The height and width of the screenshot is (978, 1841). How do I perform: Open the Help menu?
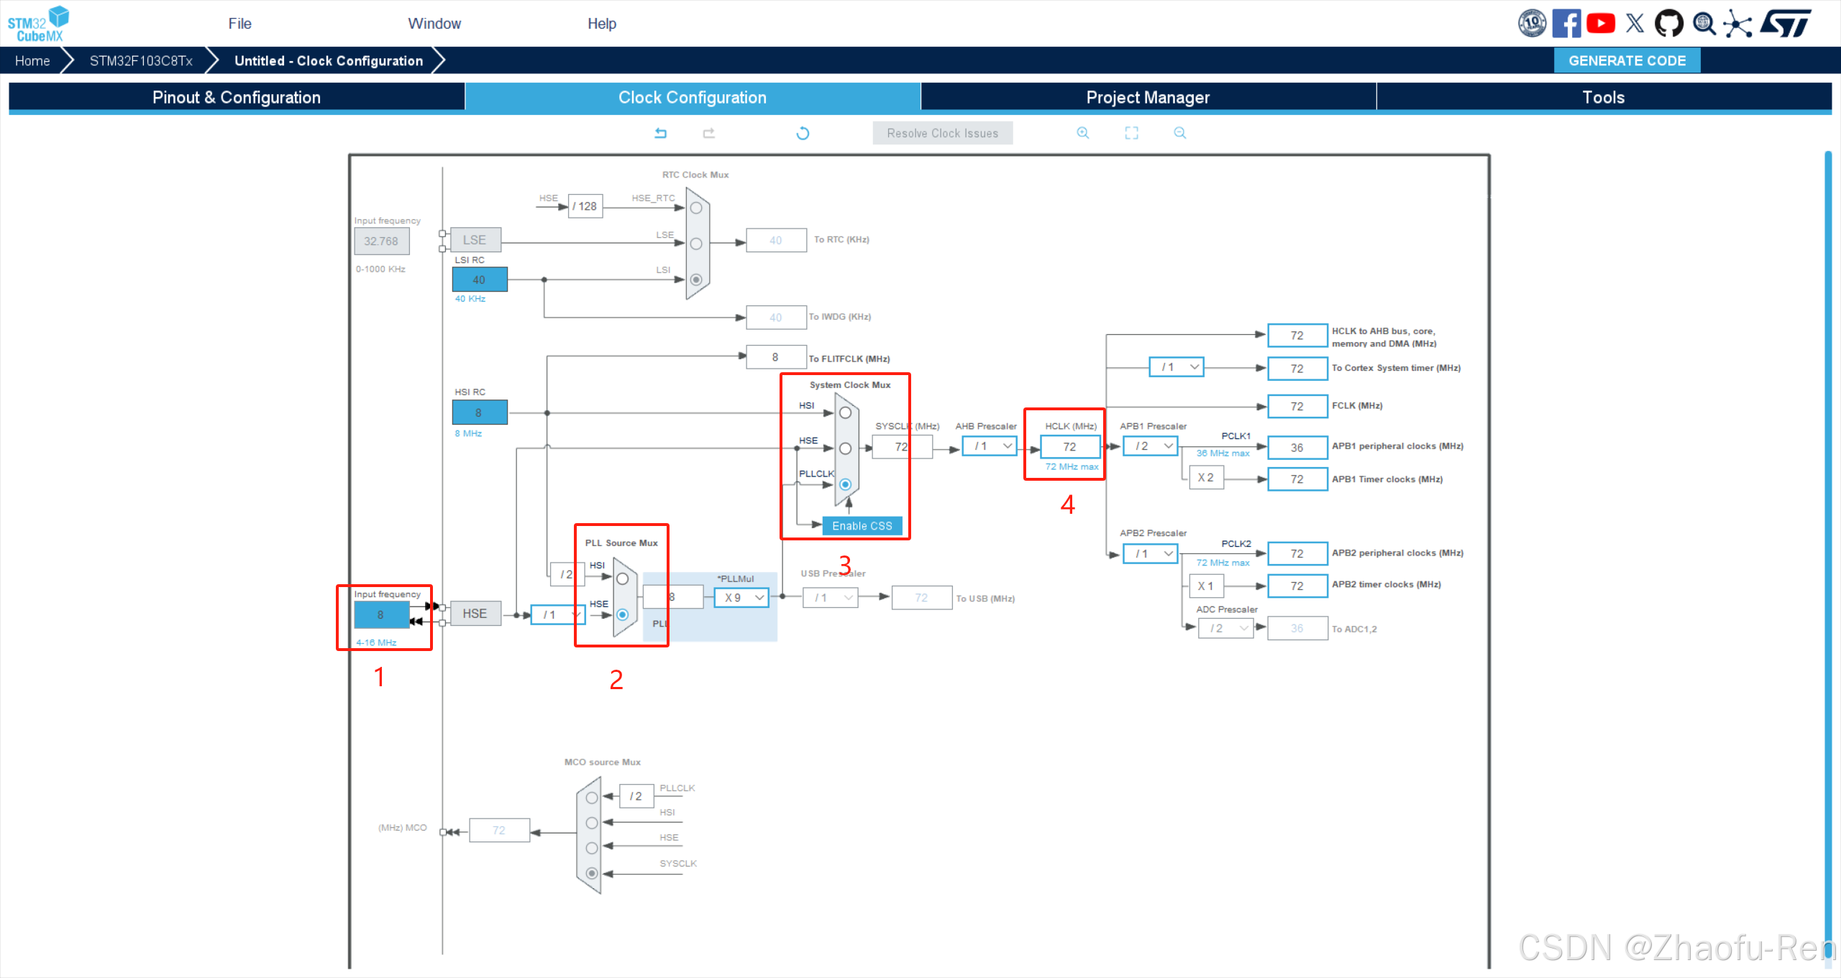(x=602, y=23)
